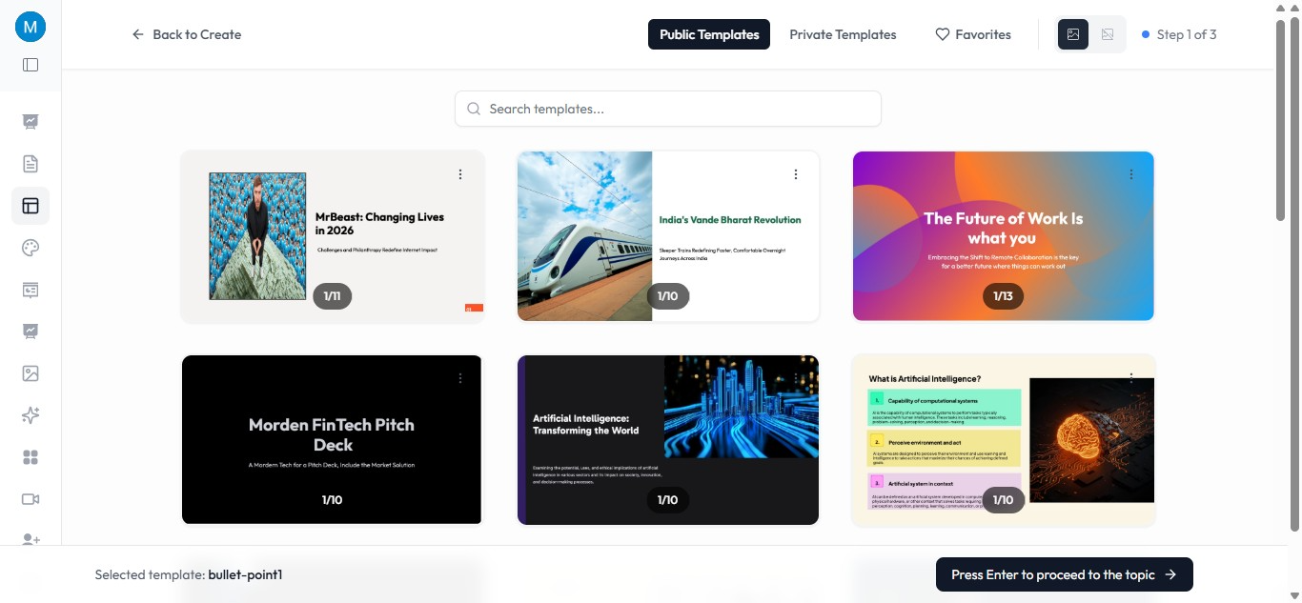This screenshot has height=603, width=1302.
Task: Click the scrollbar down arrow
Action: tap(1293, 594)
